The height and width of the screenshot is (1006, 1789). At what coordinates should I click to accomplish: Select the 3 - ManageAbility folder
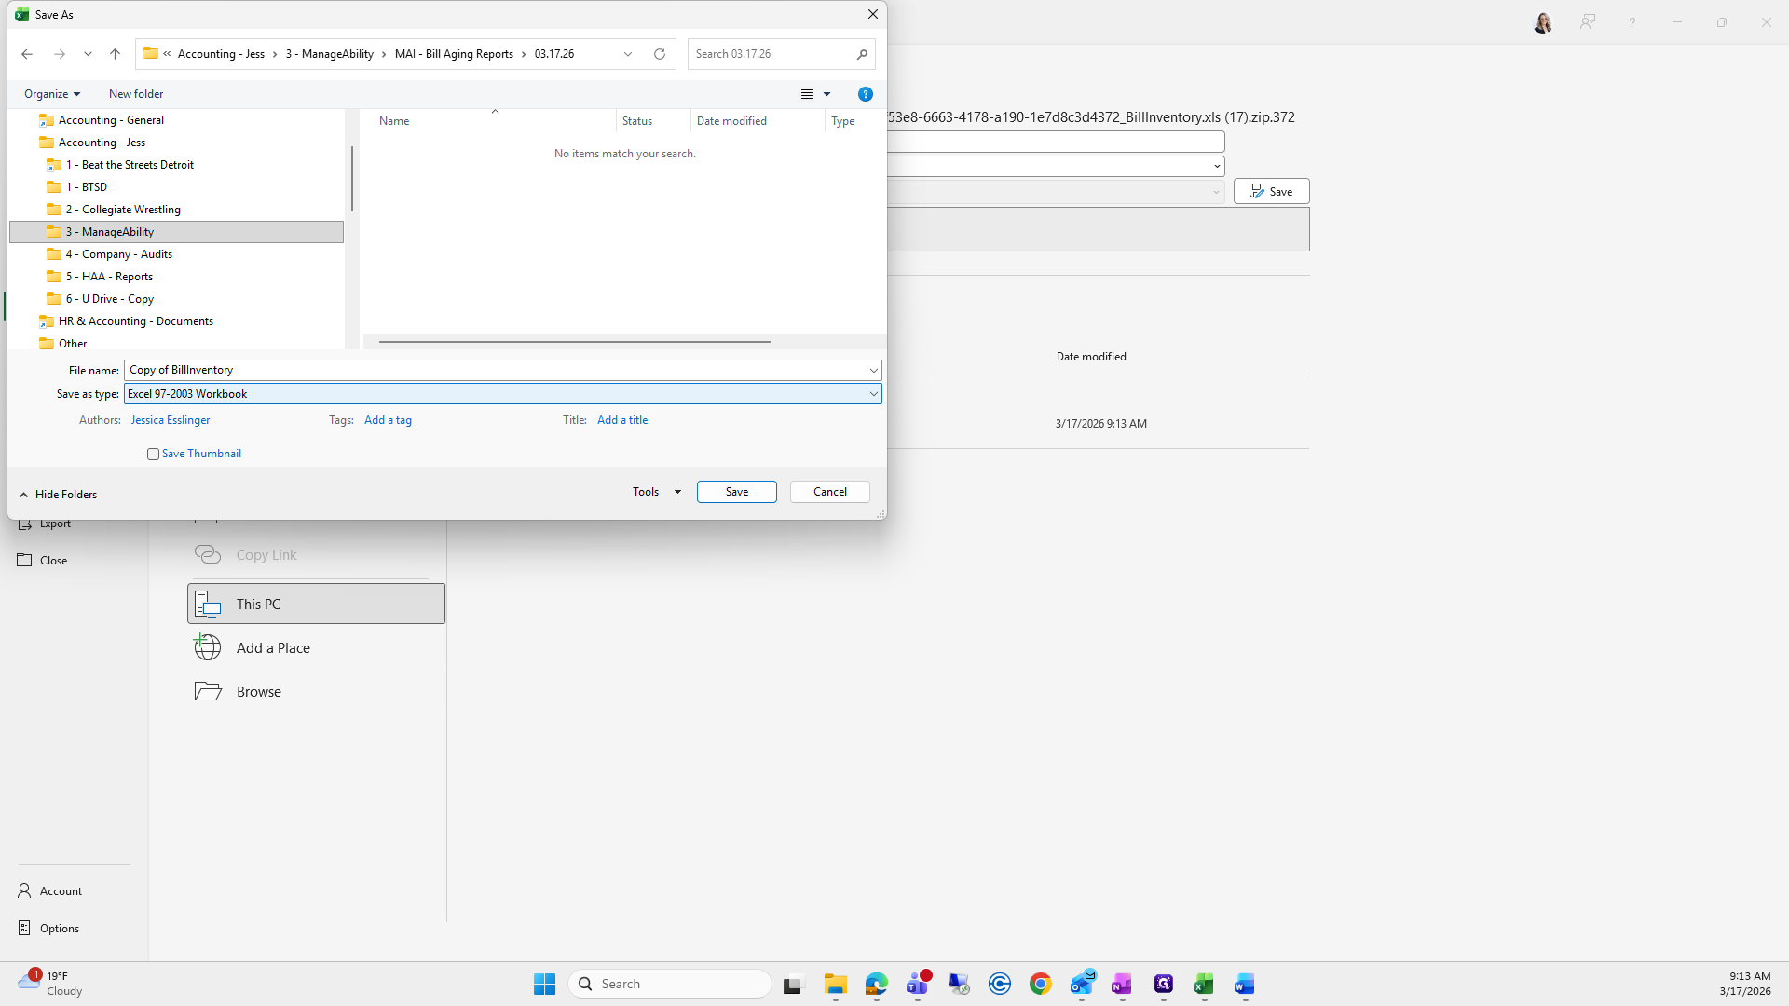tap(110, 232)
